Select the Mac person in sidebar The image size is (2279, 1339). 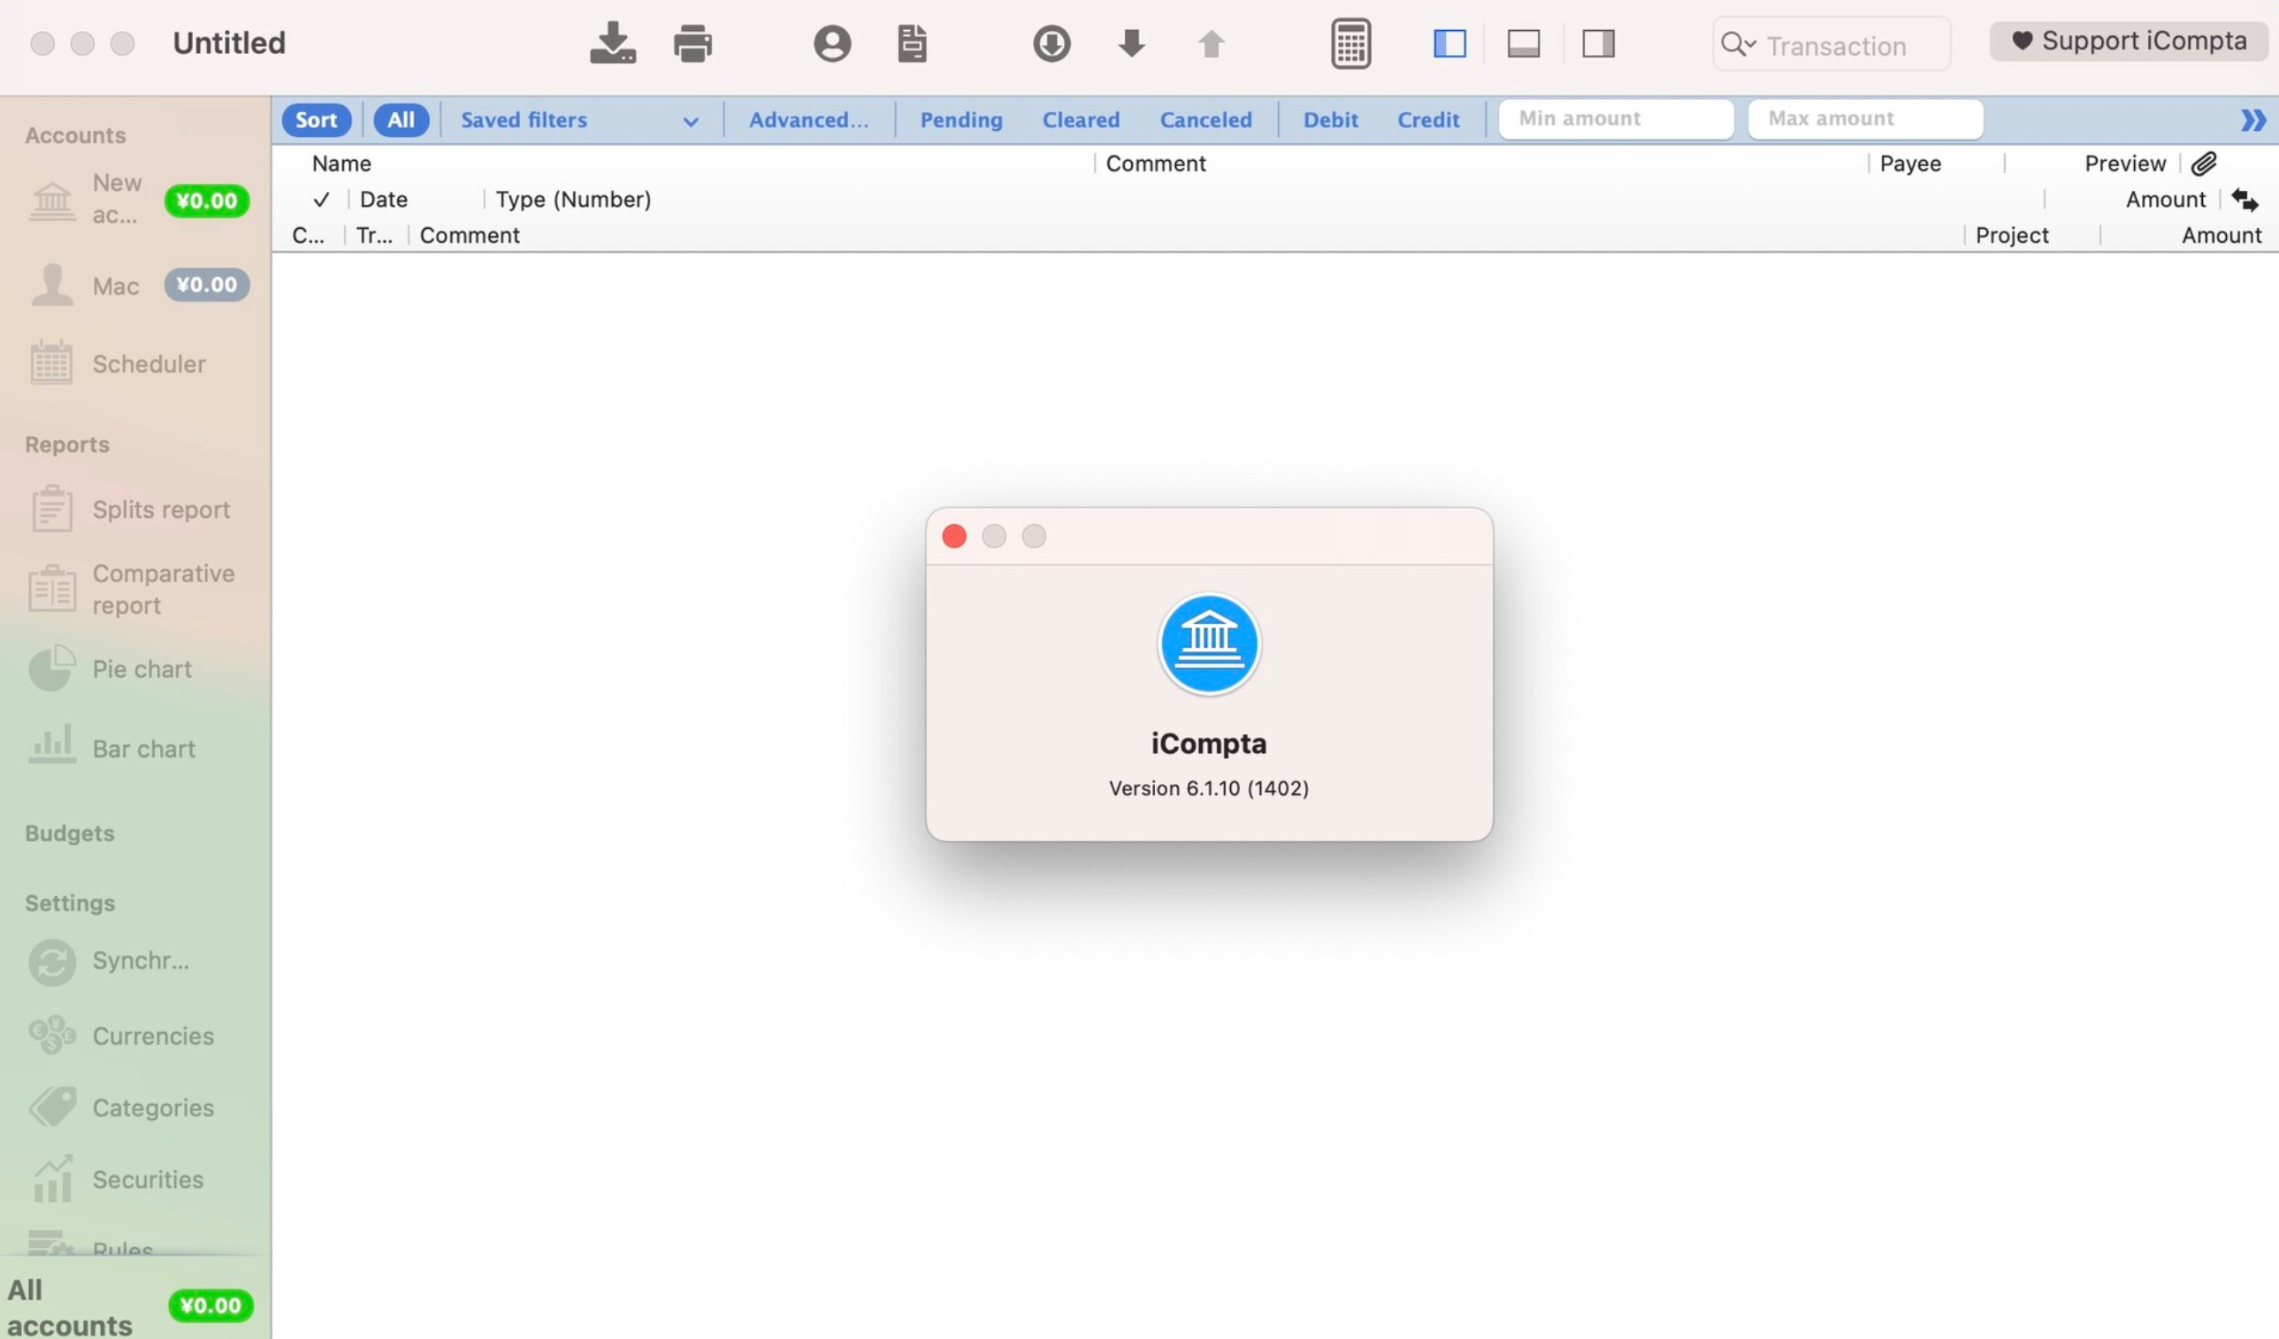point(135,285)
